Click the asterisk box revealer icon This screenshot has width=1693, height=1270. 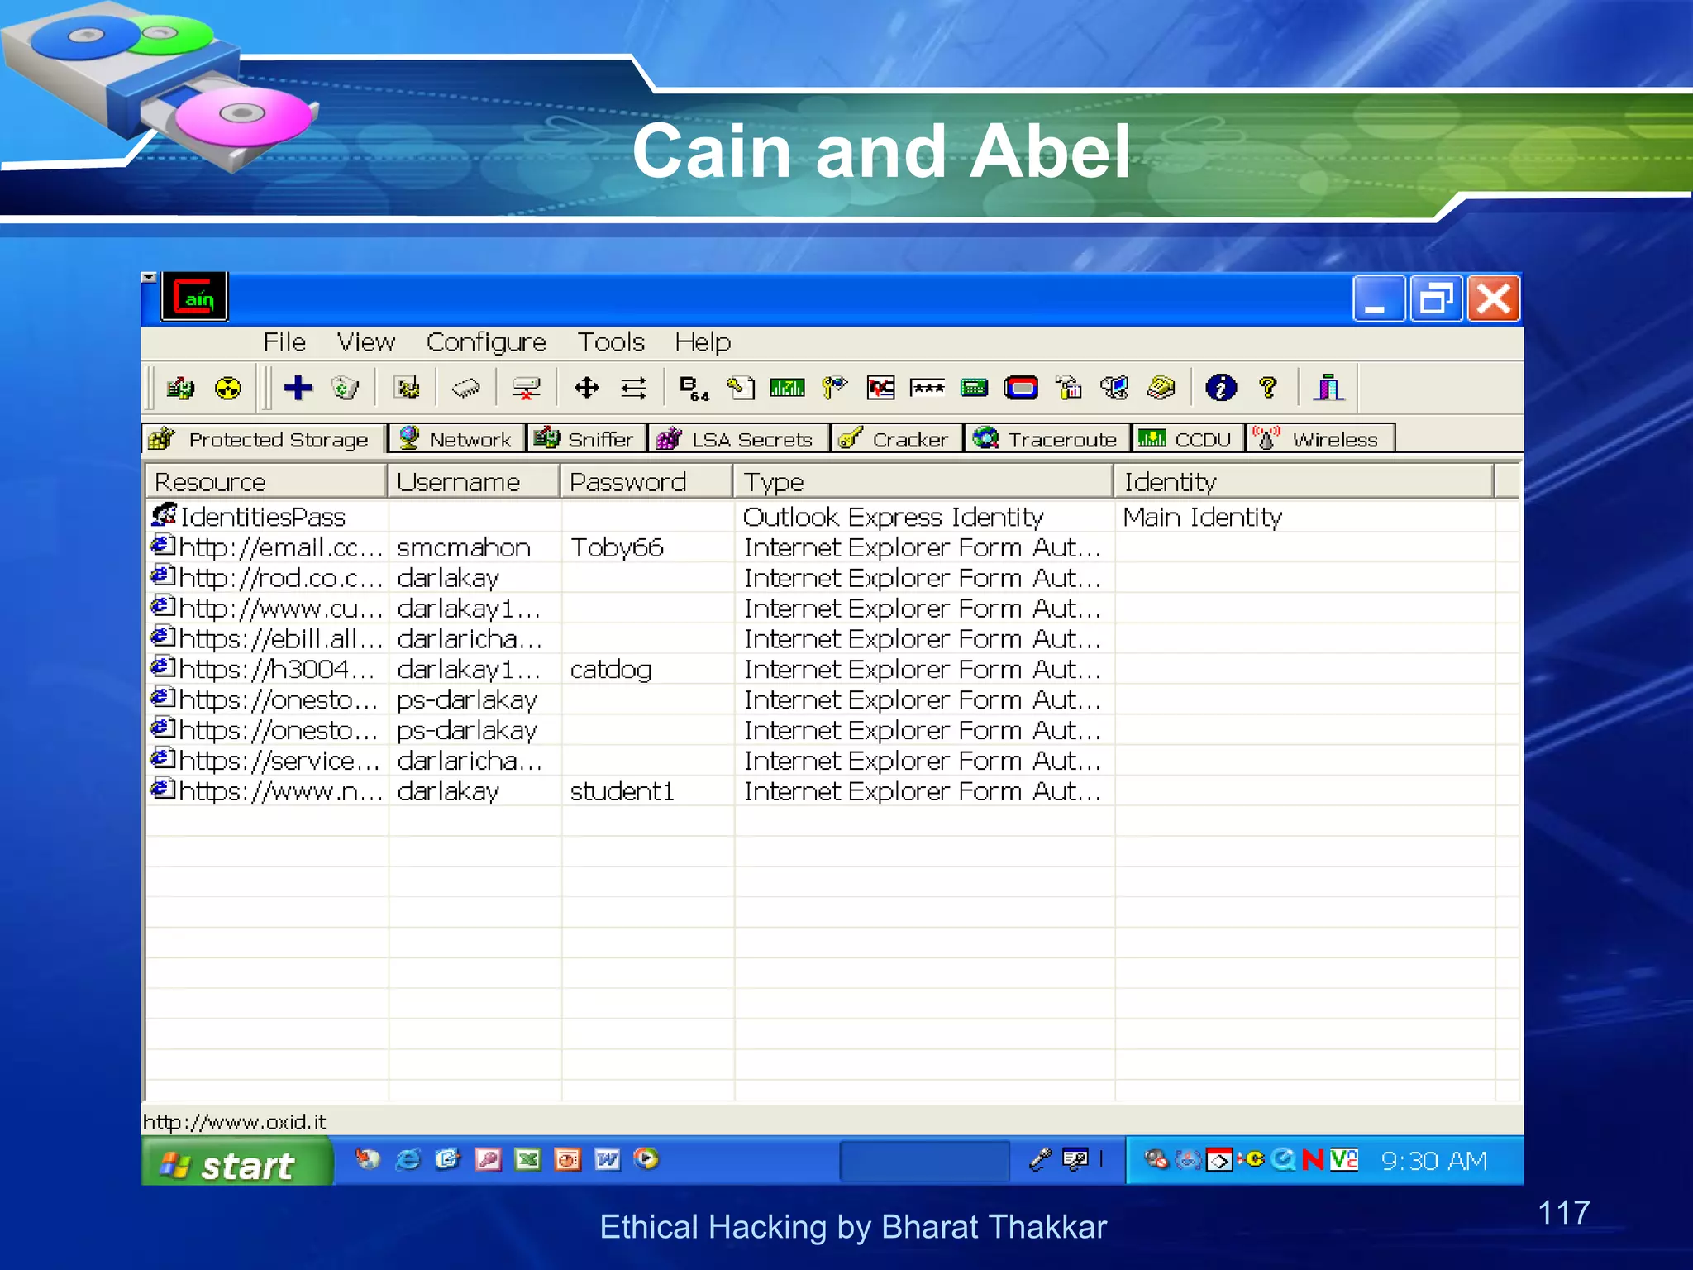click(928, 388)
